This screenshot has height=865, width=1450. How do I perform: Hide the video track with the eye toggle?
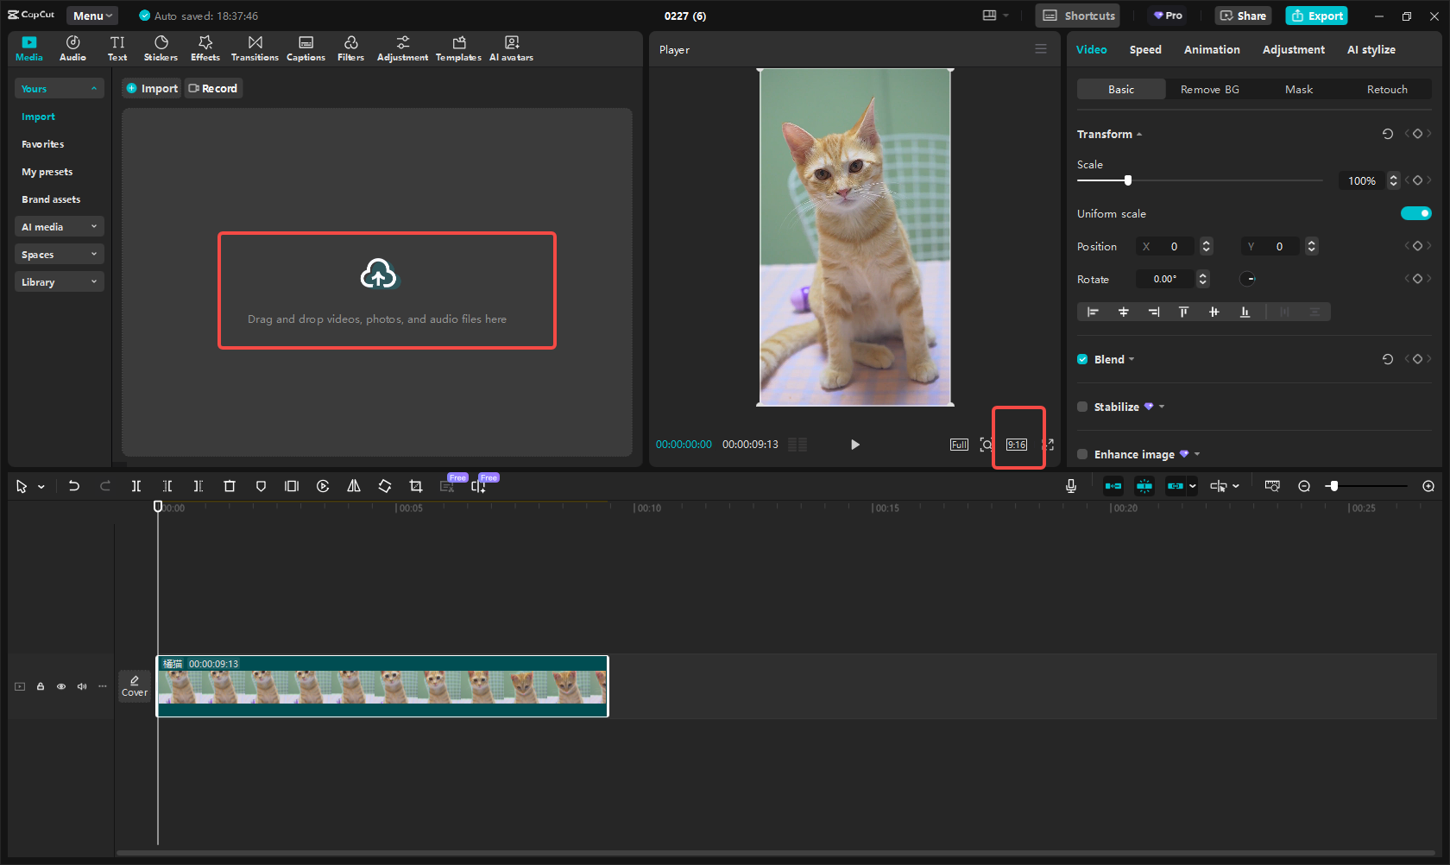60,685
